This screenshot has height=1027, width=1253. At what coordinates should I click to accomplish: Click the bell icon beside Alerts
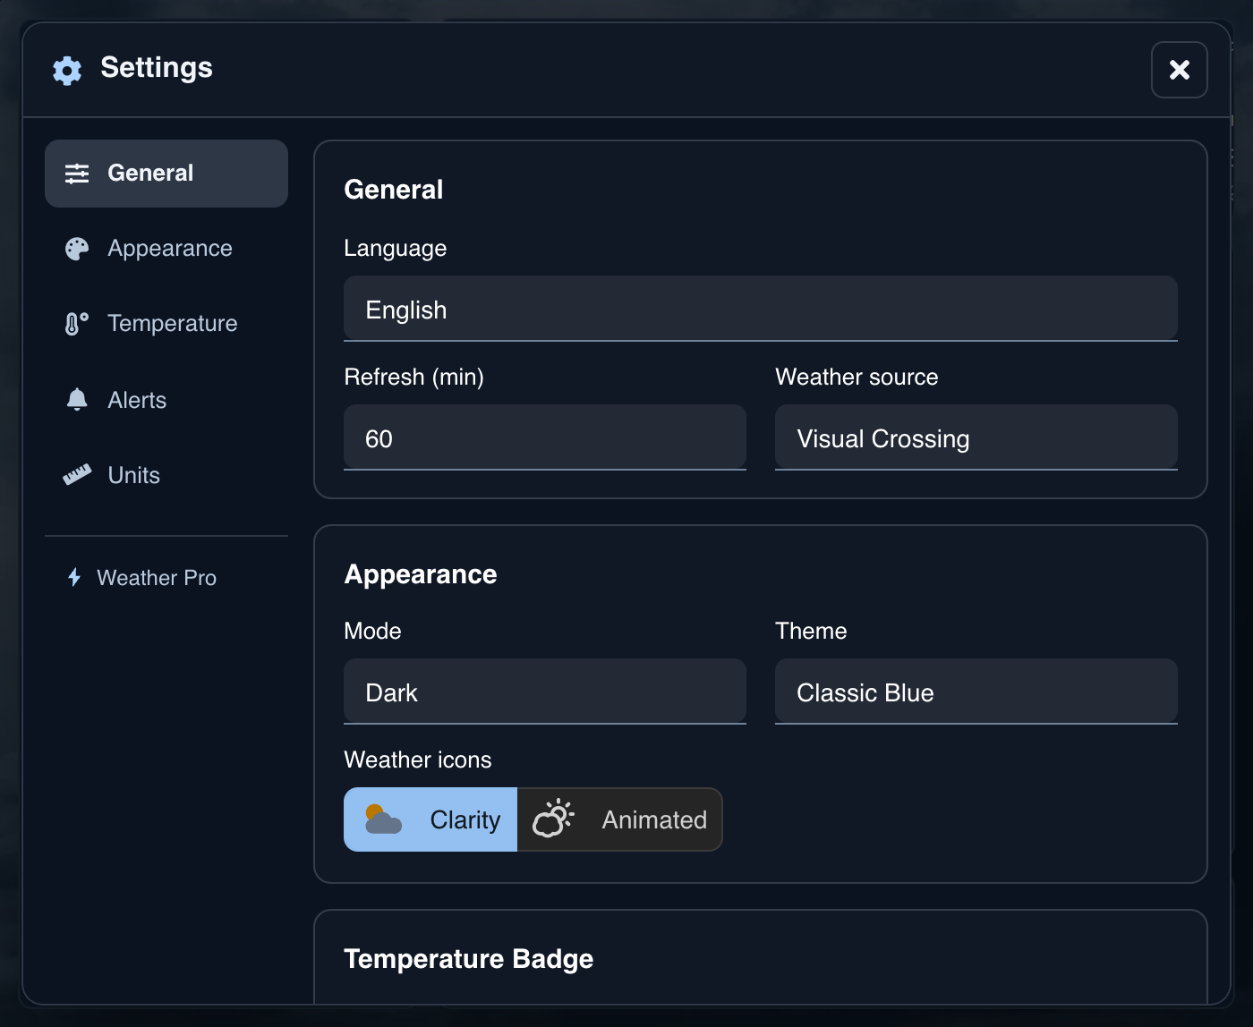pyautogui.click(x=77, y=400)
